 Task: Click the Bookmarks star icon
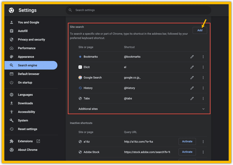point(80,57)
